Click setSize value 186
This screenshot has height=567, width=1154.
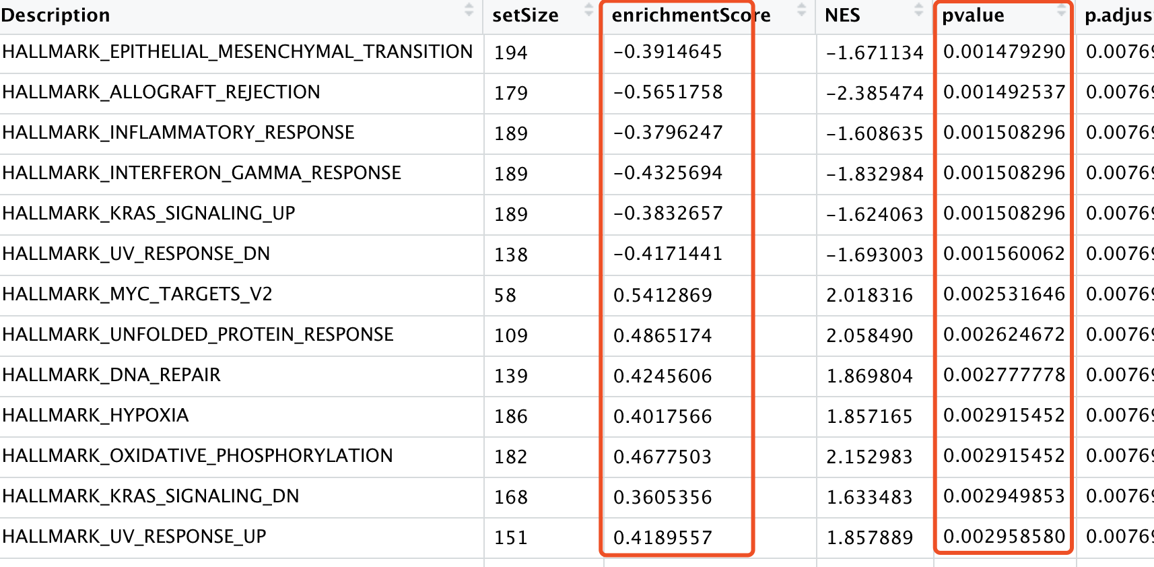511,416
